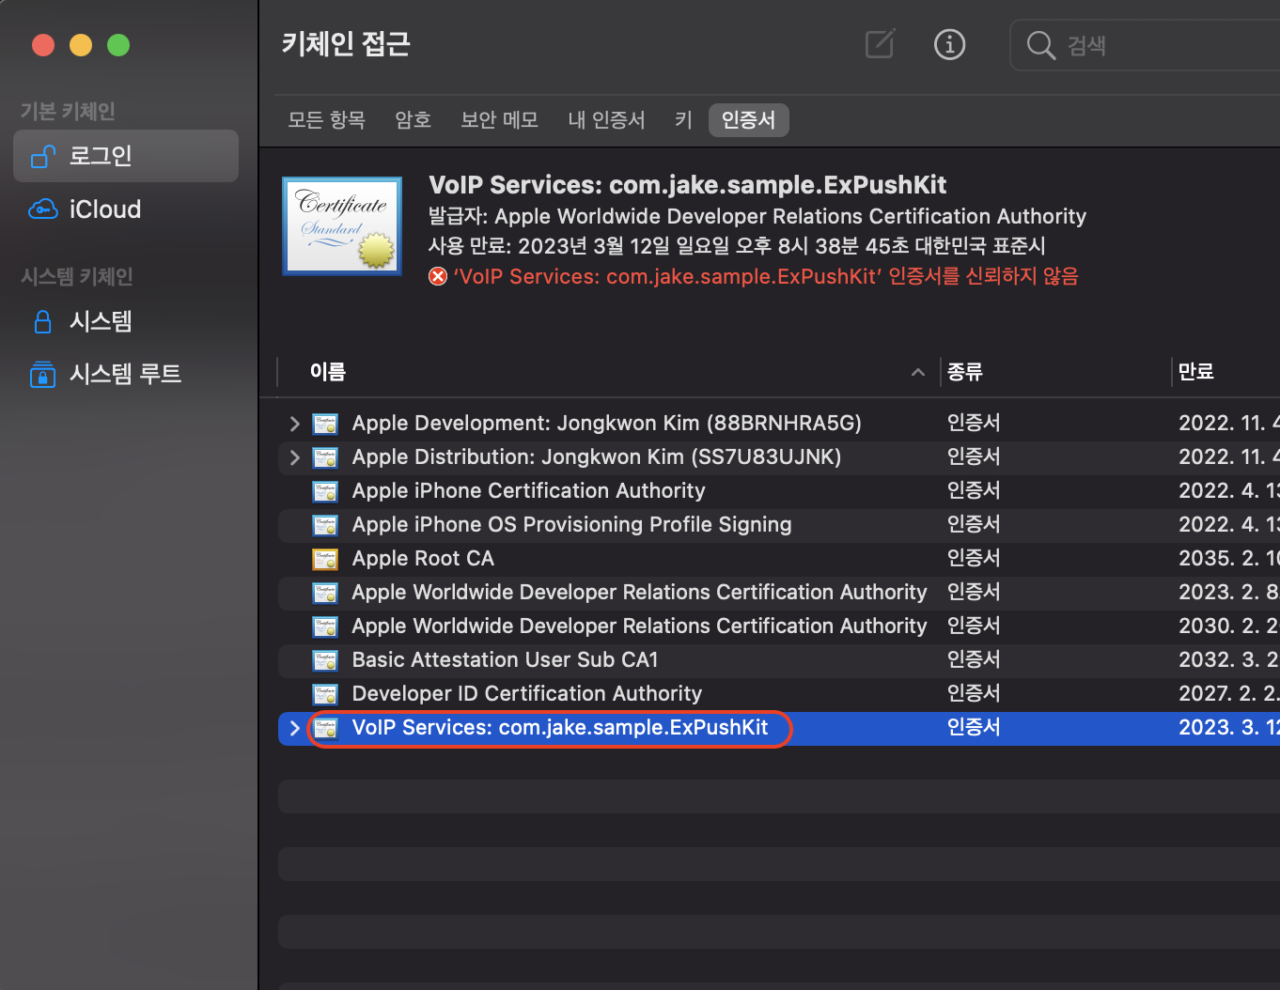Image resolution: width=1280 pixels, height=990 pixels.
Task: Switch to the 내 인증서 tab
Action: pos(606,120)
